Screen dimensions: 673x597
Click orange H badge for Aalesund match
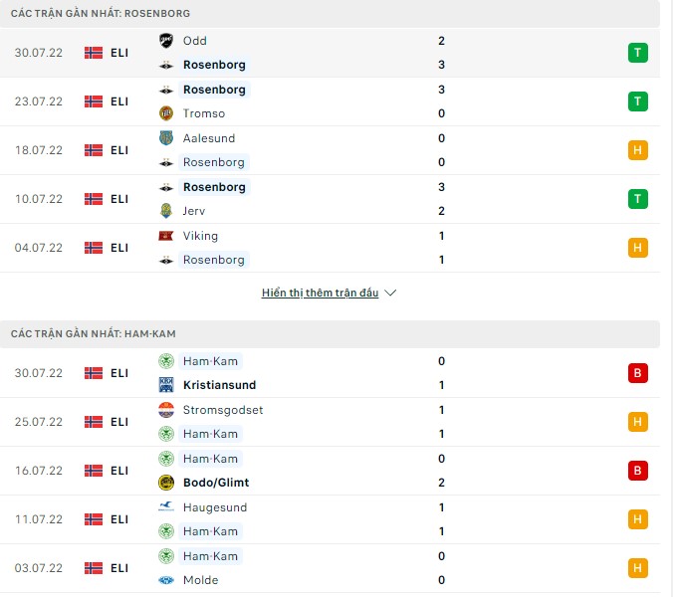638,150
